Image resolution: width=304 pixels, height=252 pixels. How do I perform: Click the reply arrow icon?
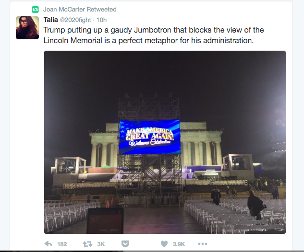(48, 244)
